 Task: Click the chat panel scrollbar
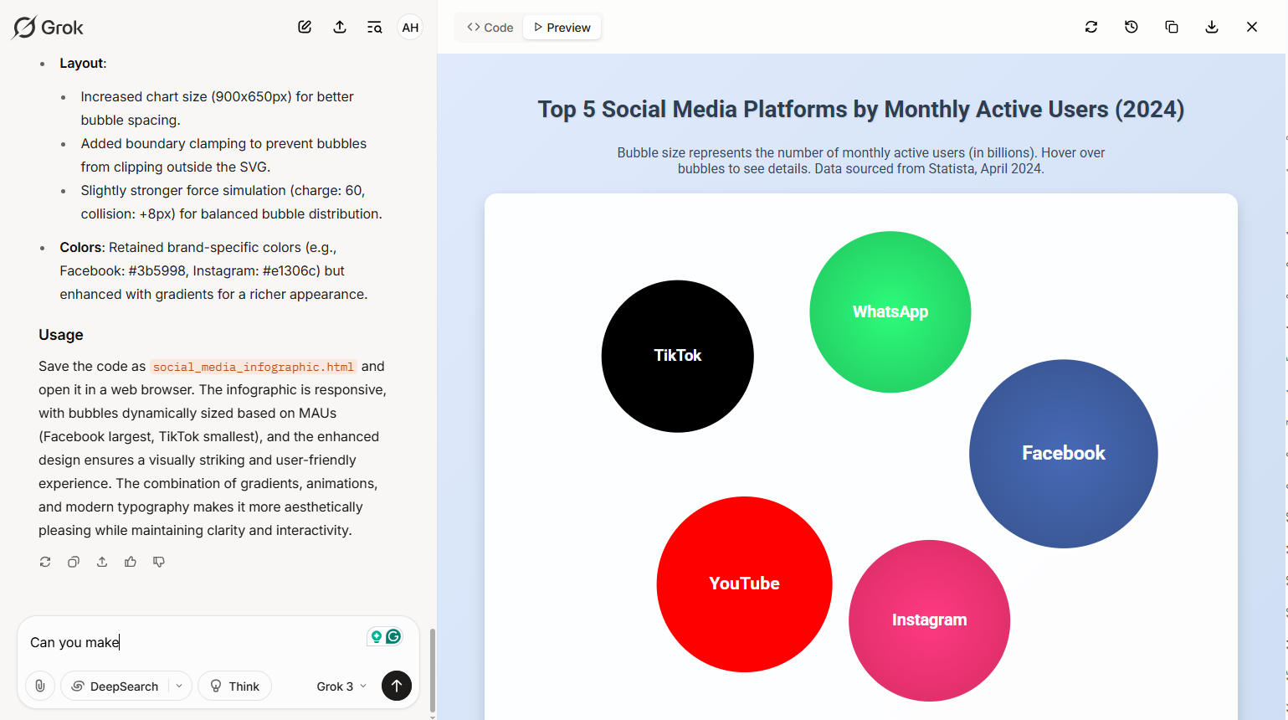[432, 670]
